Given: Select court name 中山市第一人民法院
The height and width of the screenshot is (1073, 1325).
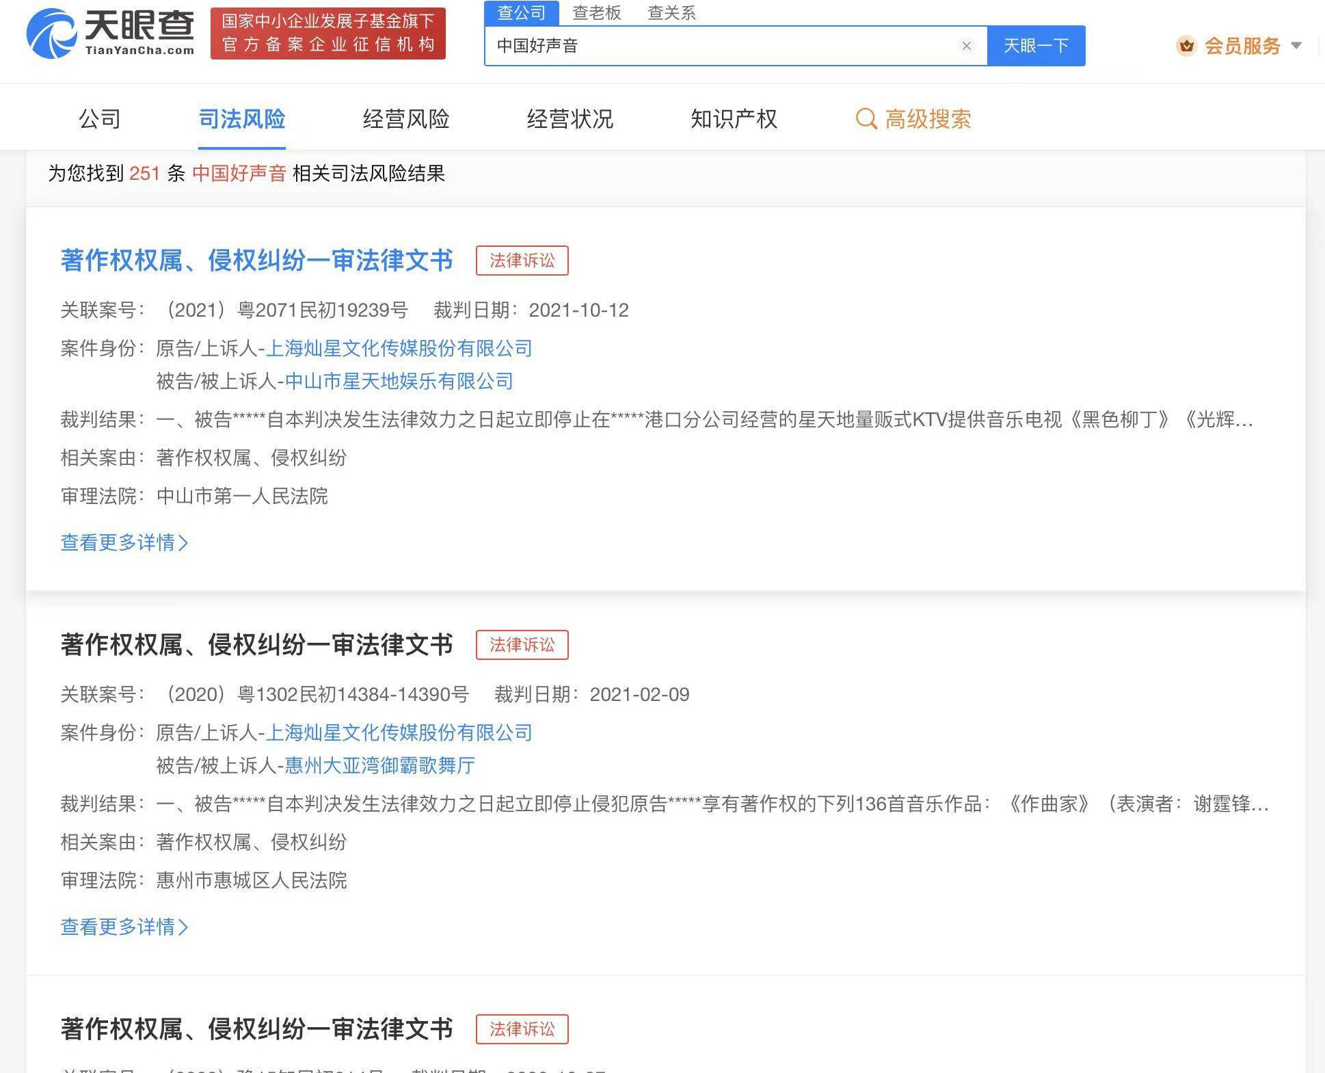Looking at the screenshot, I should tap(242, 496).
